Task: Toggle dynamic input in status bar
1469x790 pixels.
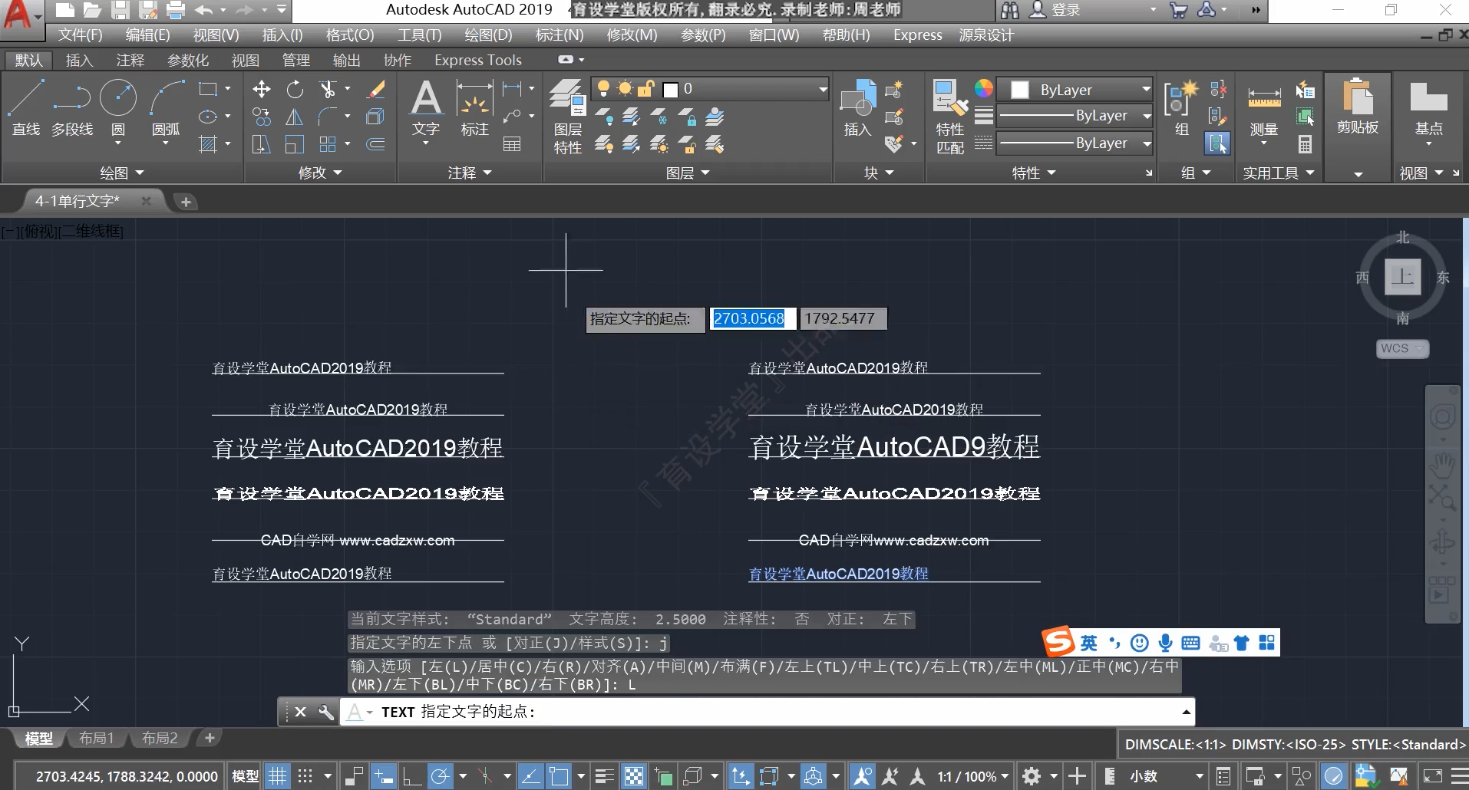Action: pos(382,776)
